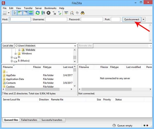This screenshot has height=129, width=154.
Task: Search remote files with binoculars icon
Action: click(82, 13)
